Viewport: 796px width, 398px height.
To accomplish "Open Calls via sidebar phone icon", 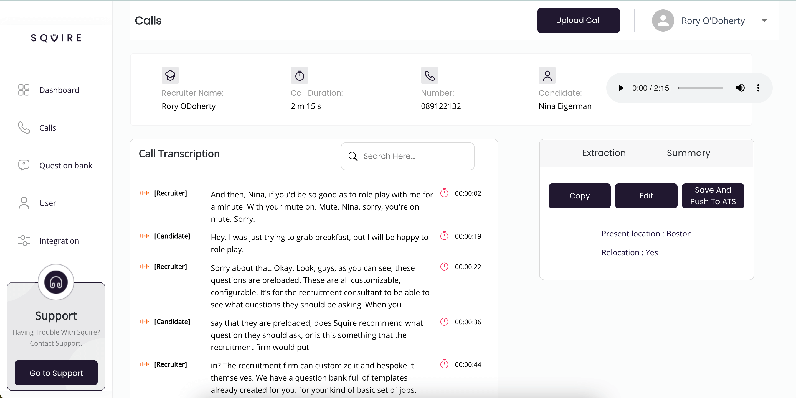I will coord(24,127).
